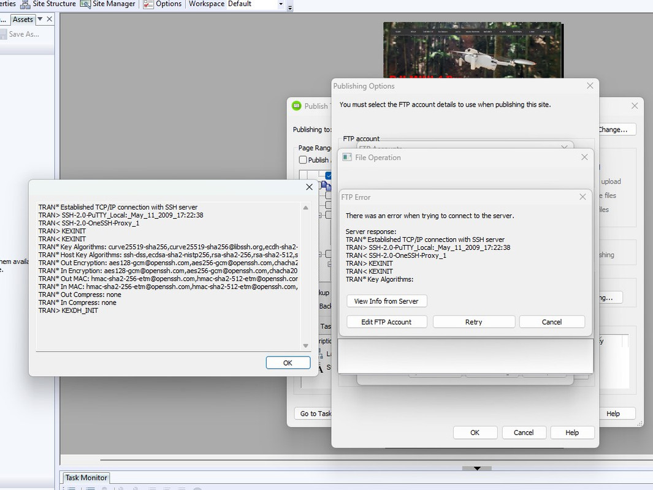Click Edit FTP Account button
This screenshot has height=490, width=653.
click(386, 322)
